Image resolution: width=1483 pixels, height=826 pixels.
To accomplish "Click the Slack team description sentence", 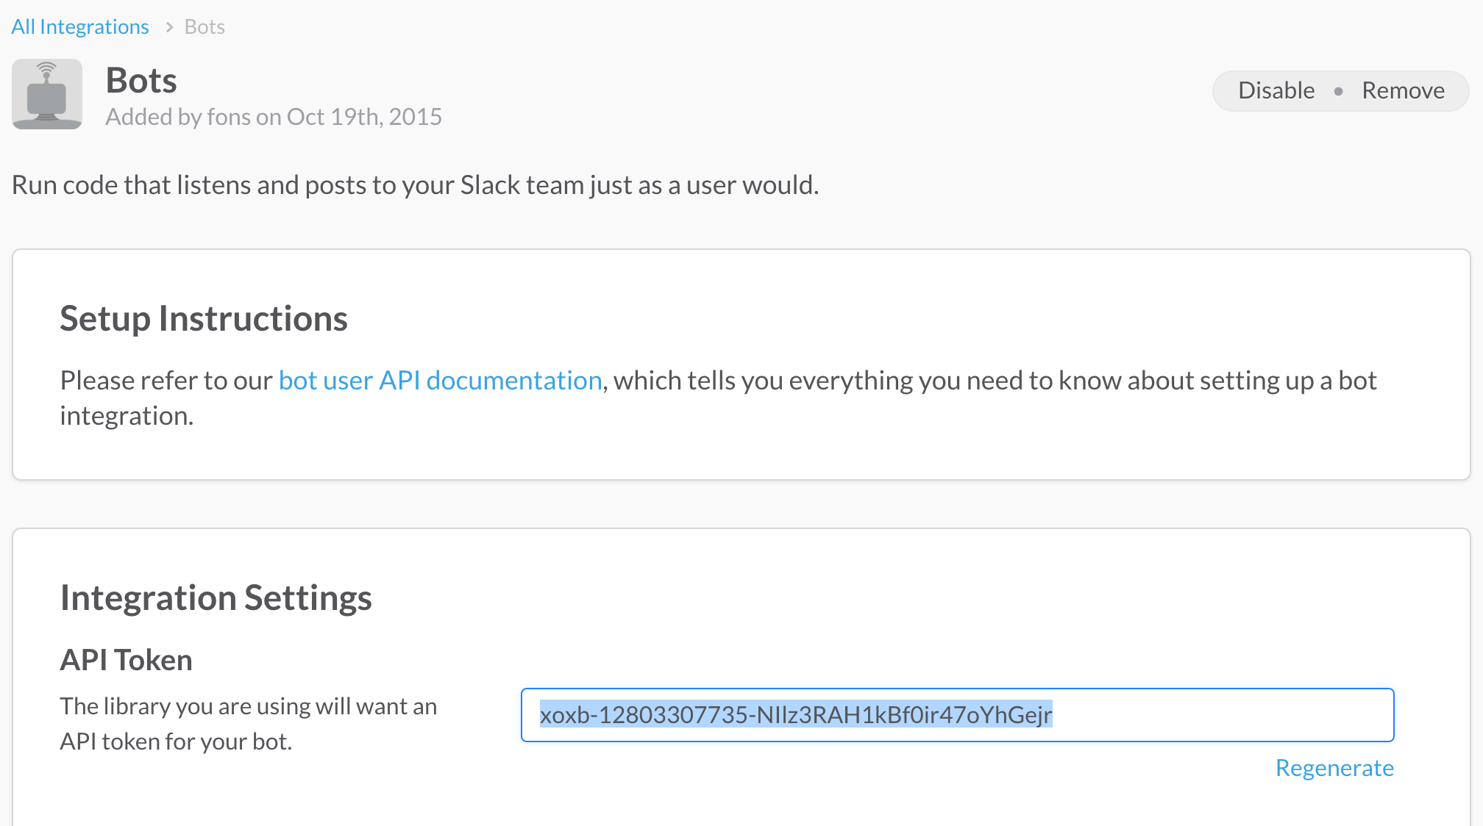I will pos(415,185).
